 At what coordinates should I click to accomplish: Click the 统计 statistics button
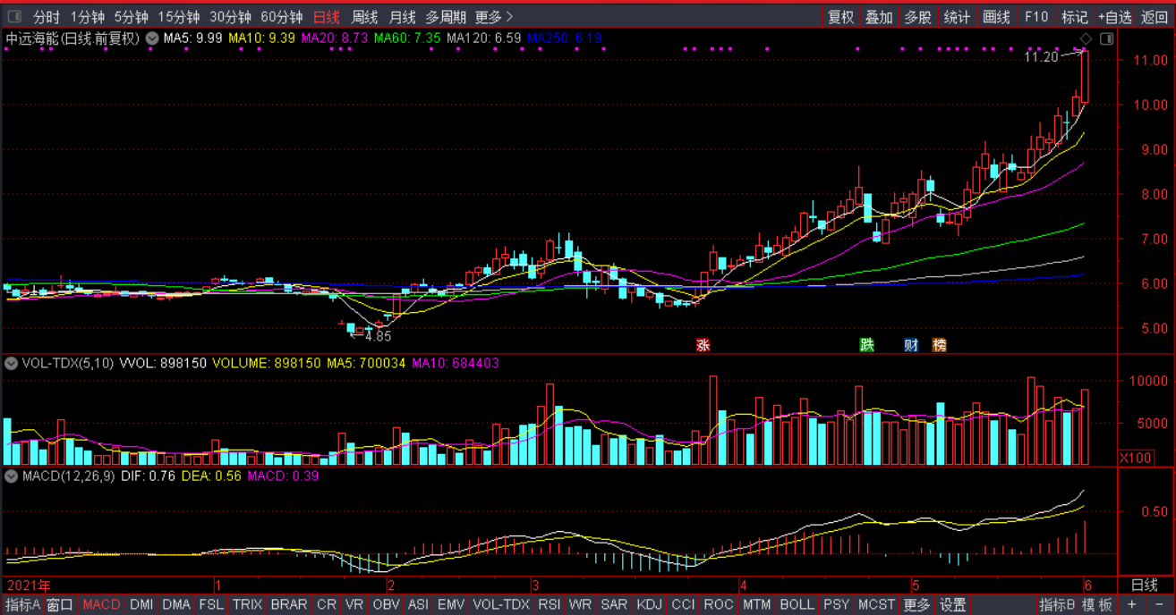[957, 17]
